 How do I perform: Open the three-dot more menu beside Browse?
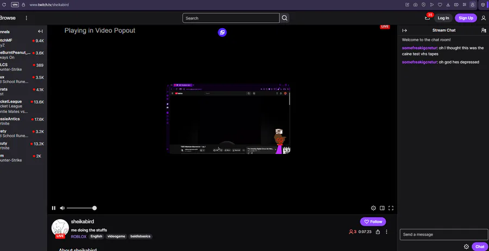pyautogui.click(x=27, y=18)
